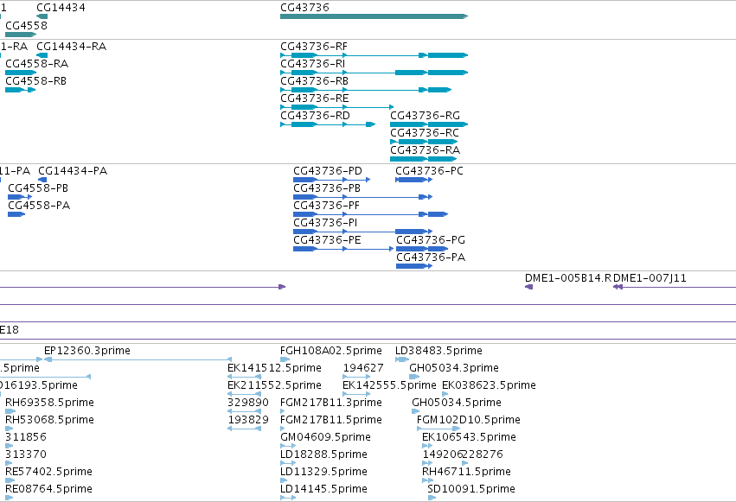Select EST RE08764.5prime
The width and height of the screenshot is (736, 502).
[x=10, y=499]
